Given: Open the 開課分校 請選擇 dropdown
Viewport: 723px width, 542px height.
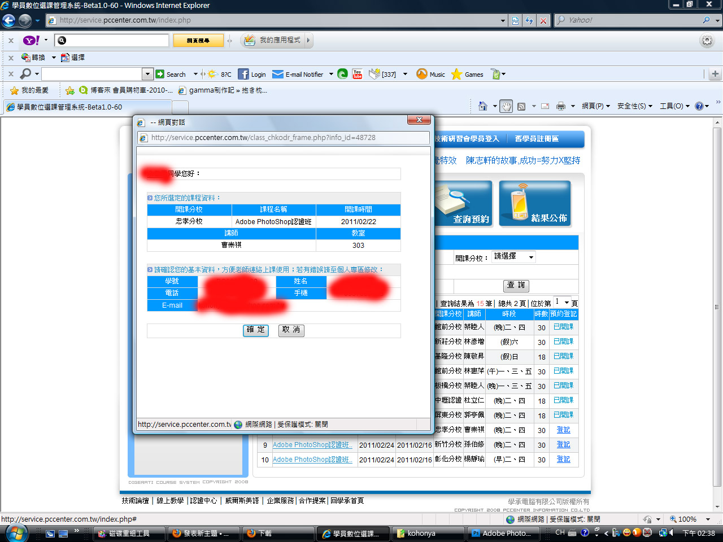Looking at the screenshot, I should [513, 257].
